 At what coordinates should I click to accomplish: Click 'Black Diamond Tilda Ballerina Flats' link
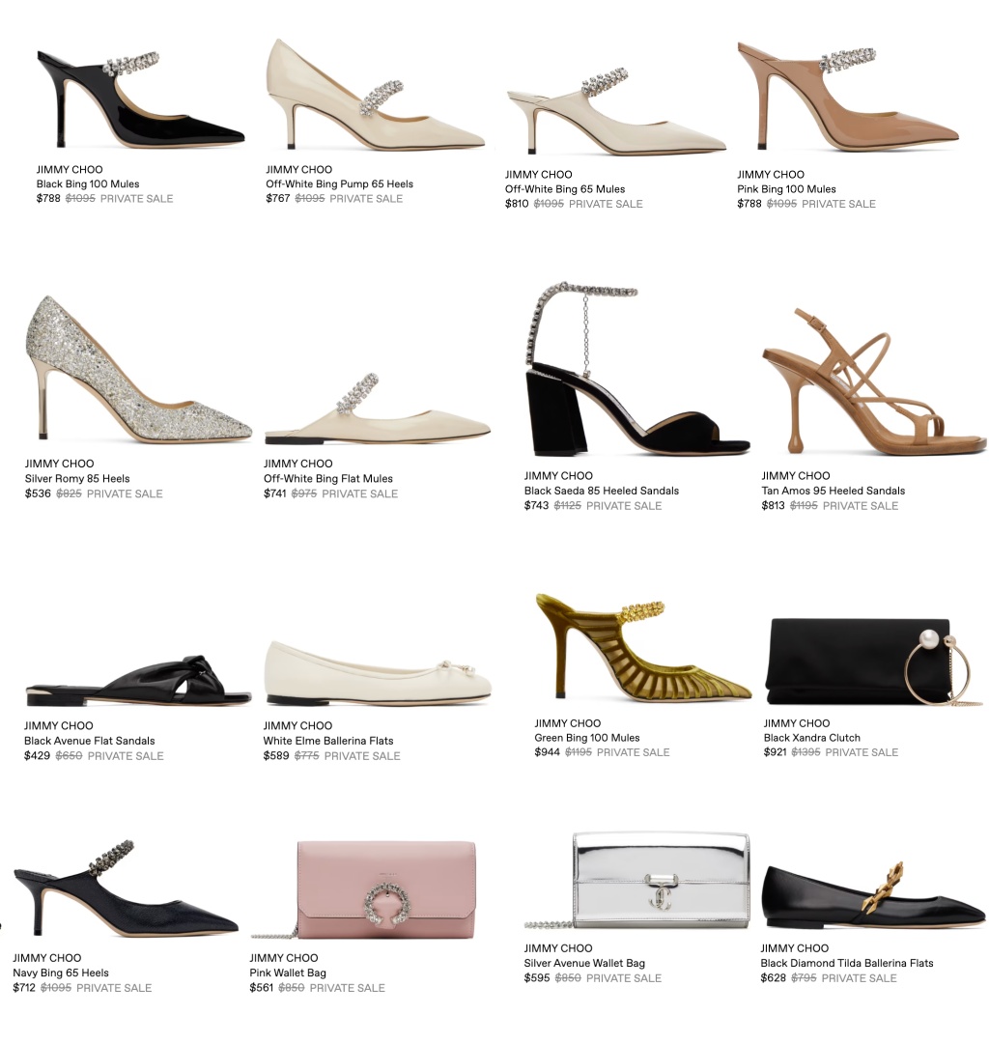[847, 963]
